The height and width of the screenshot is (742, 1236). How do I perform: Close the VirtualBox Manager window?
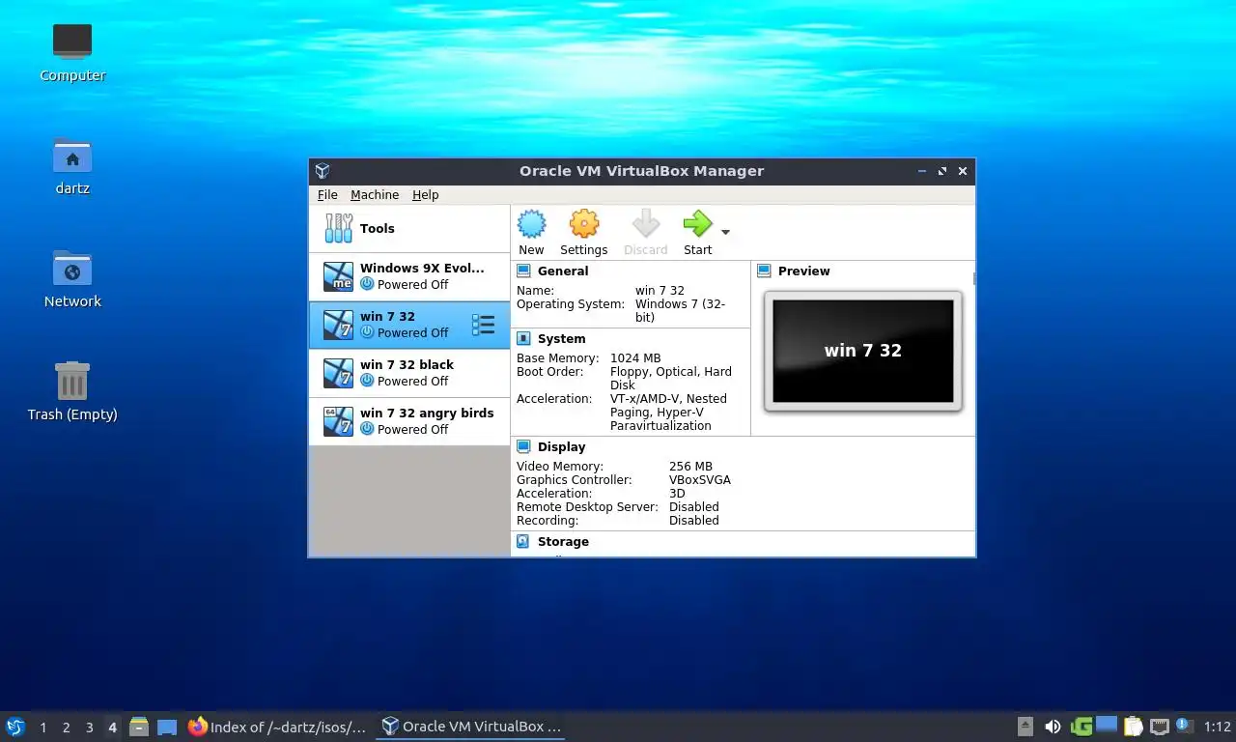(x=963, y=171)
